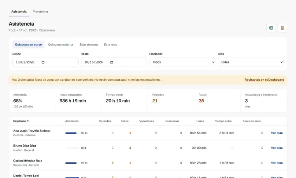The image size is (296, 178).
Task: Open calendar picker in Hasta date field
Action: coord(111,62)
